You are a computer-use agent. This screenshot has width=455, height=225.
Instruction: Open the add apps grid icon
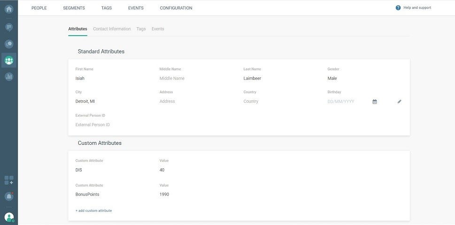9,180
